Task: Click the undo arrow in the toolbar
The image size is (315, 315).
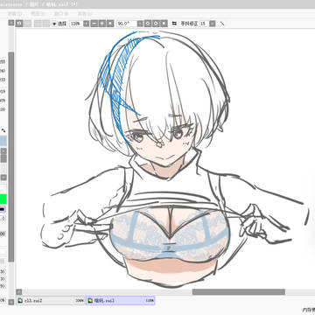Action: pos(19,24)
